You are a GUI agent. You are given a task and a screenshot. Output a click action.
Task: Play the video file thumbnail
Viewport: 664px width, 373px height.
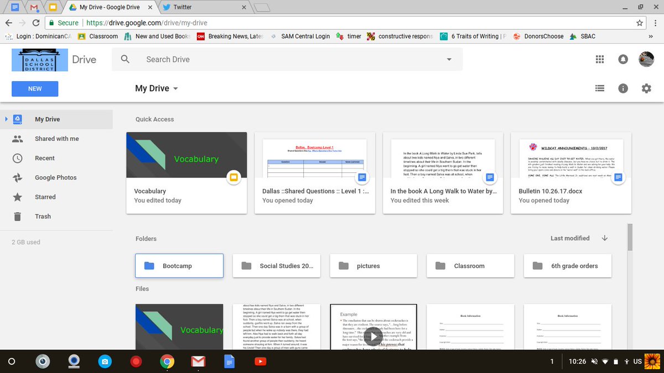click(373, 335)
